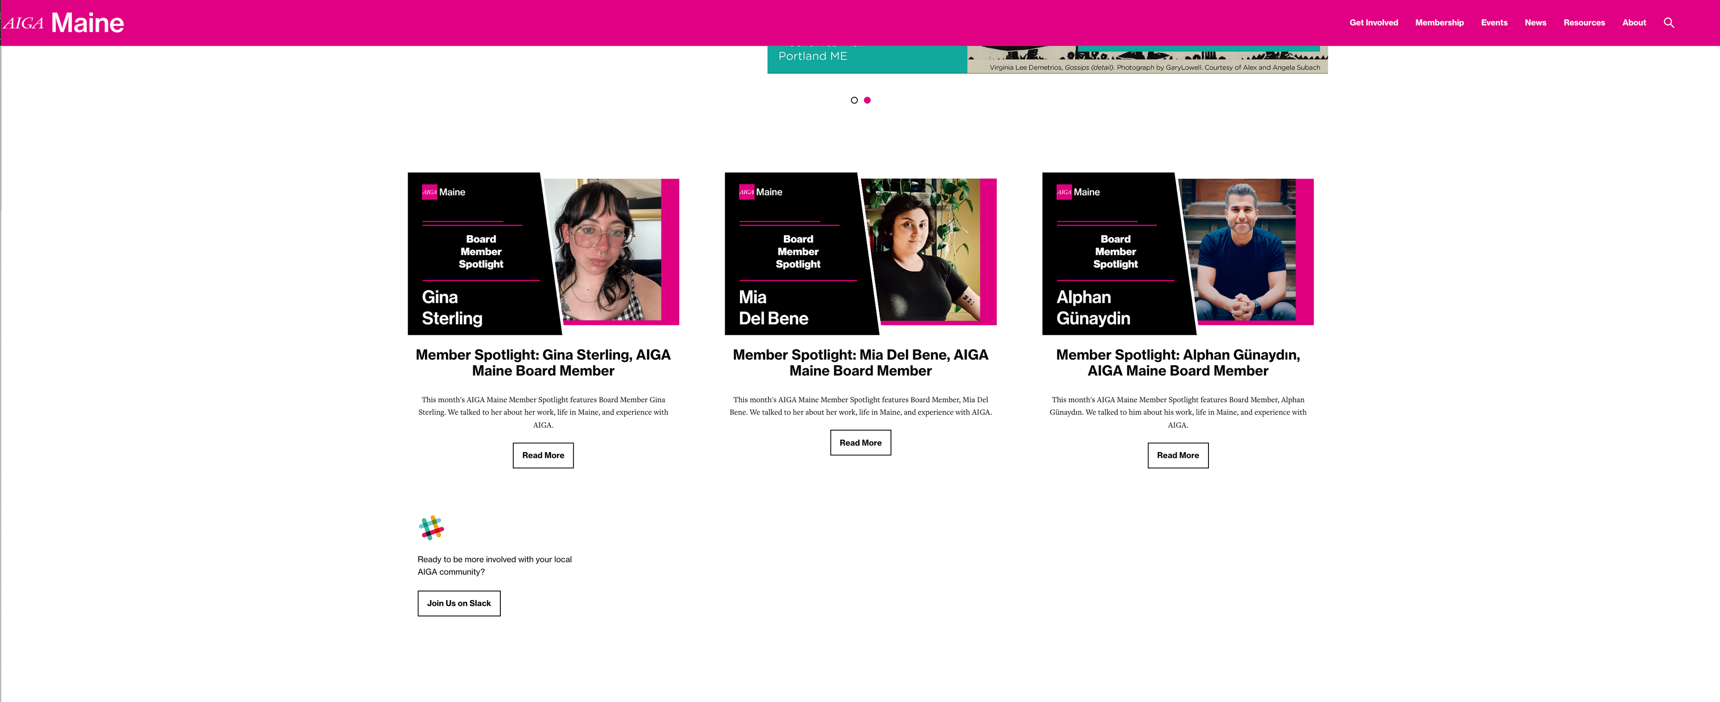Viewport: 1720px width, 702px height.
Task: Click Read More under Gina Sterling
Action: pyautogui.click(x=543, y=455)
